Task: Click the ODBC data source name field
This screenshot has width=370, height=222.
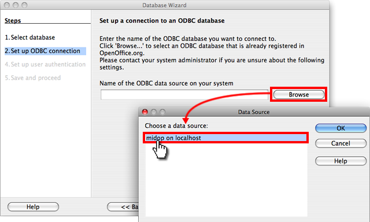Action: (x=184, y=95)
